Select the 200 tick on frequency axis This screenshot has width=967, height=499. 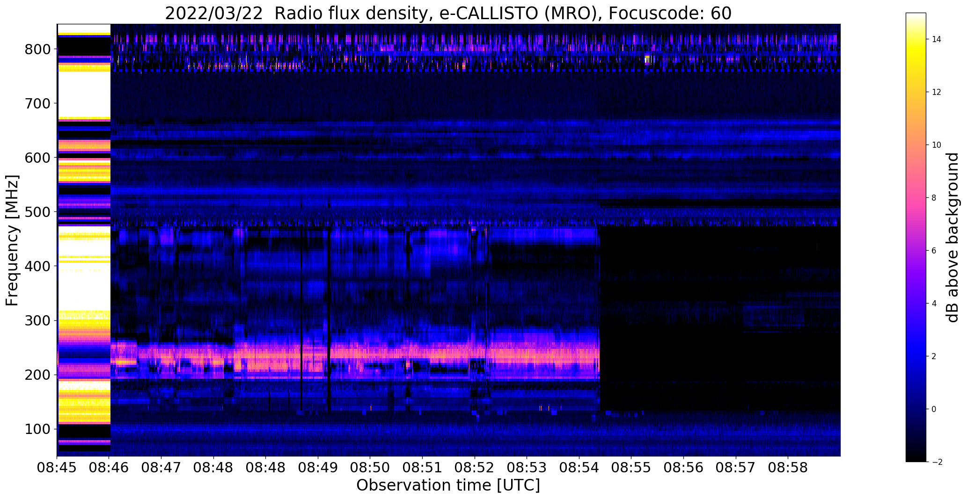[x=37, y=375]
